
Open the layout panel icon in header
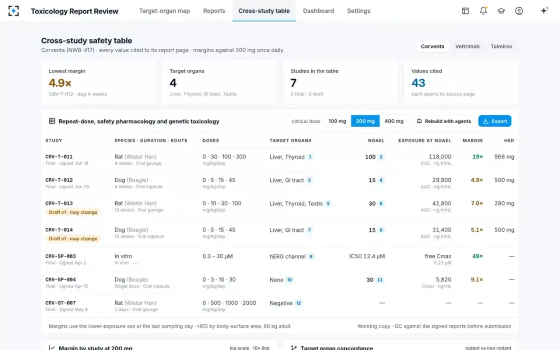tap(465, 11)
